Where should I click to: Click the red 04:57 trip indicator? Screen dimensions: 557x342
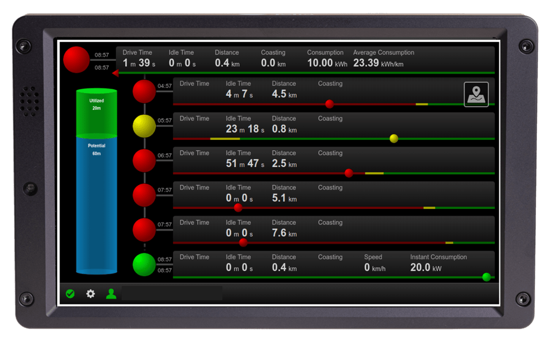click(x=144, y=91)
